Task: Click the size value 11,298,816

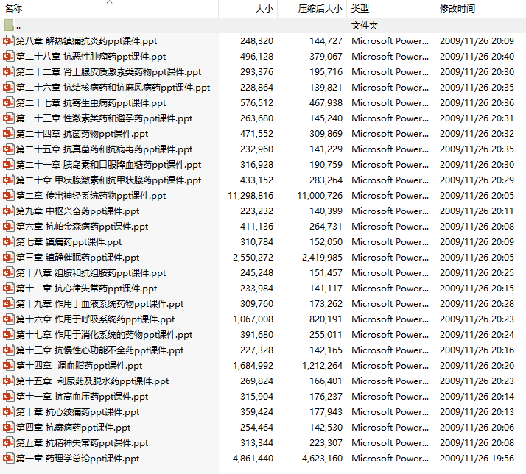Action: click(x=250, y=196)
